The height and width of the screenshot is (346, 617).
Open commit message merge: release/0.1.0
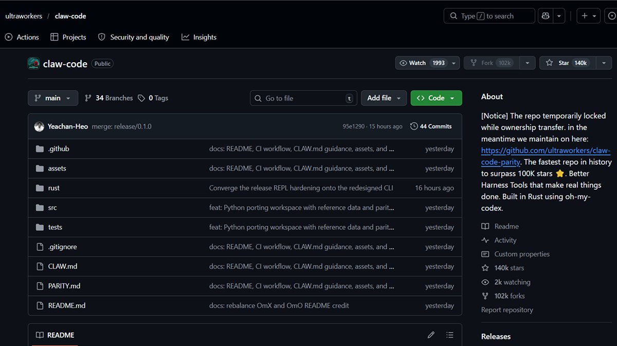click(122, 126)
